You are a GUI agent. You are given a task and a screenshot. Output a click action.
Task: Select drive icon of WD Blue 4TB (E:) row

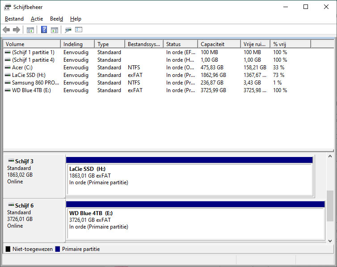8,90
